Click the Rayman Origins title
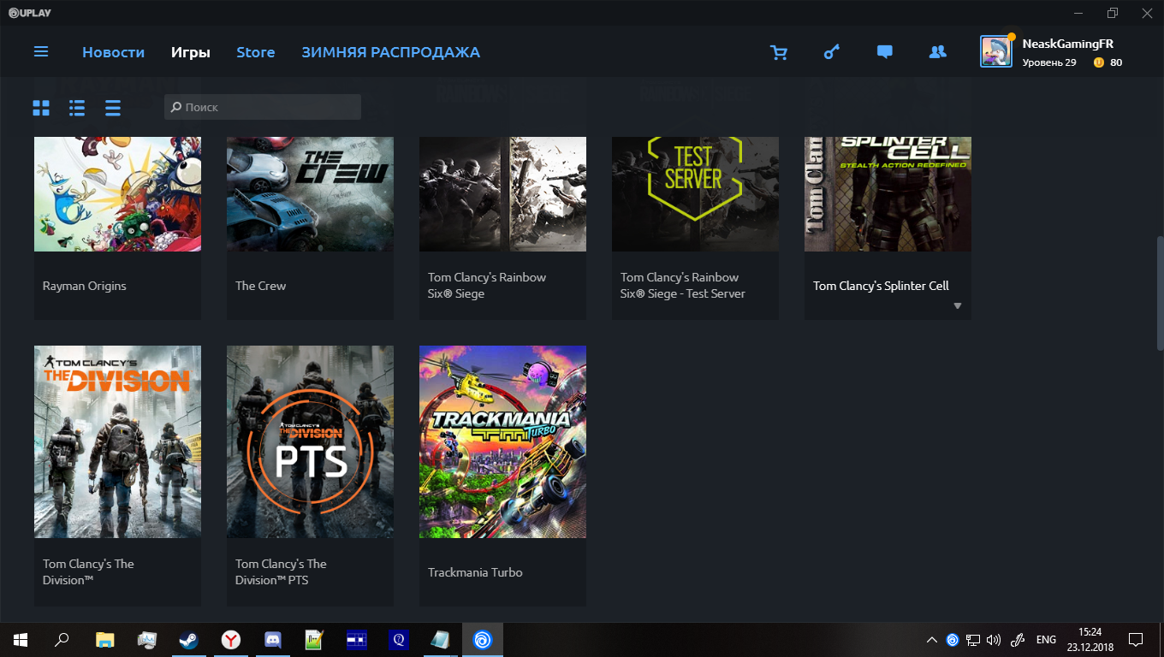 (85, 286)
